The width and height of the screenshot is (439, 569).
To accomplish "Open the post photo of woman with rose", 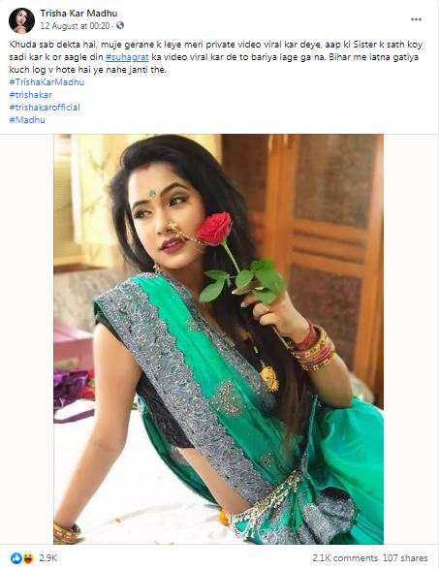I will [218, 339].
